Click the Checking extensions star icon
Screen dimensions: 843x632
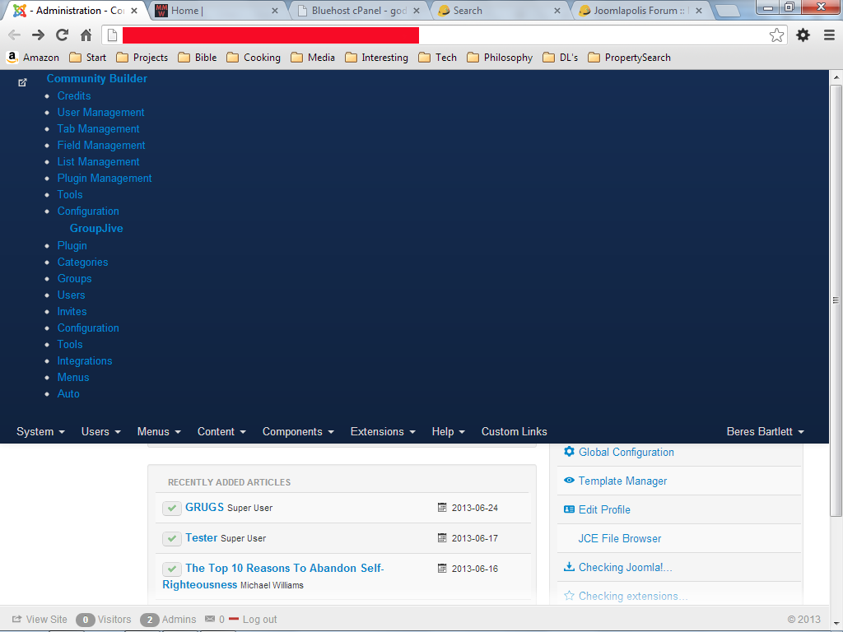click(x=569, y=596)
